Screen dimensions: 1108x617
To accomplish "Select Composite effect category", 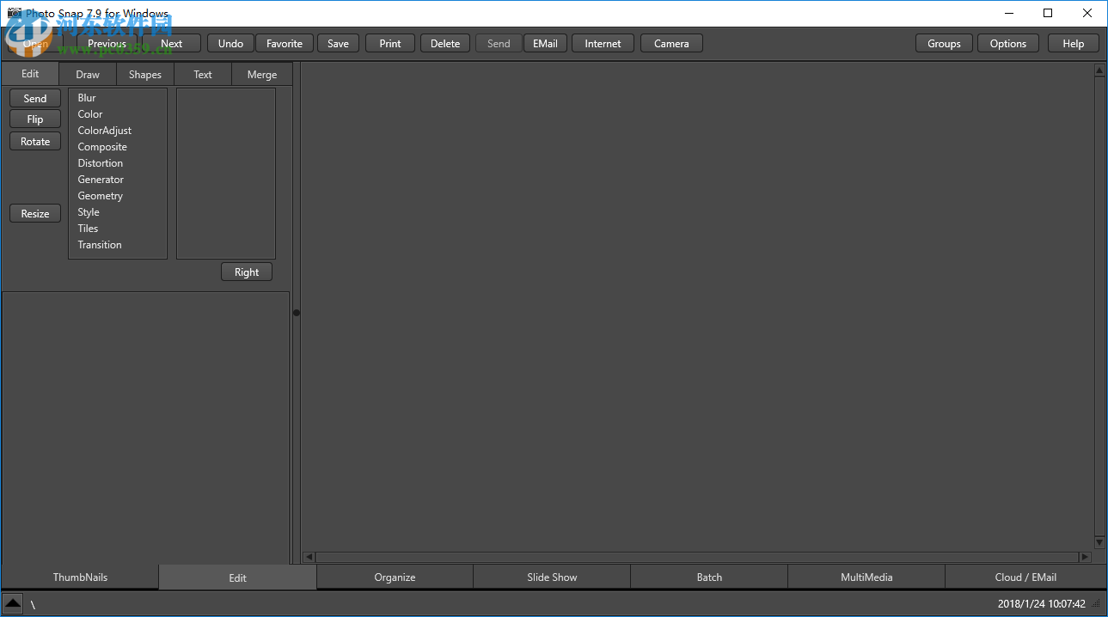I will 102,147.
